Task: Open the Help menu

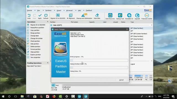Action: pyautogui.click(x=79, y=10)
